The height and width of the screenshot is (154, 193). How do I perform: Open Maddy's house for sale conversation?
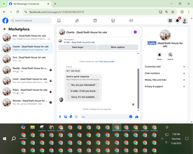click(x=27, y=70)
